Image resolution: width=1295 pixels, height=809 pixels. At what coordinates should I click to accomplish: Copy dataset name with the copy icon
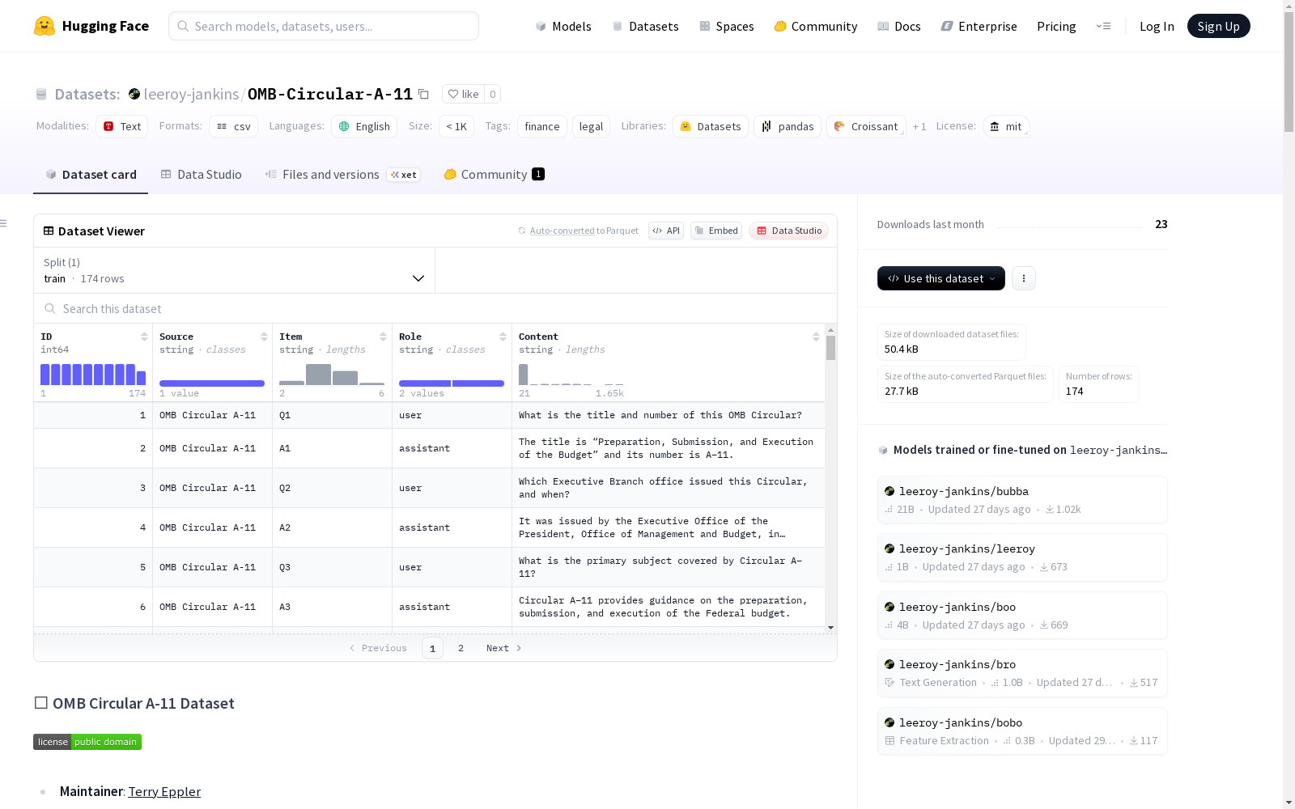click(423, 94)
